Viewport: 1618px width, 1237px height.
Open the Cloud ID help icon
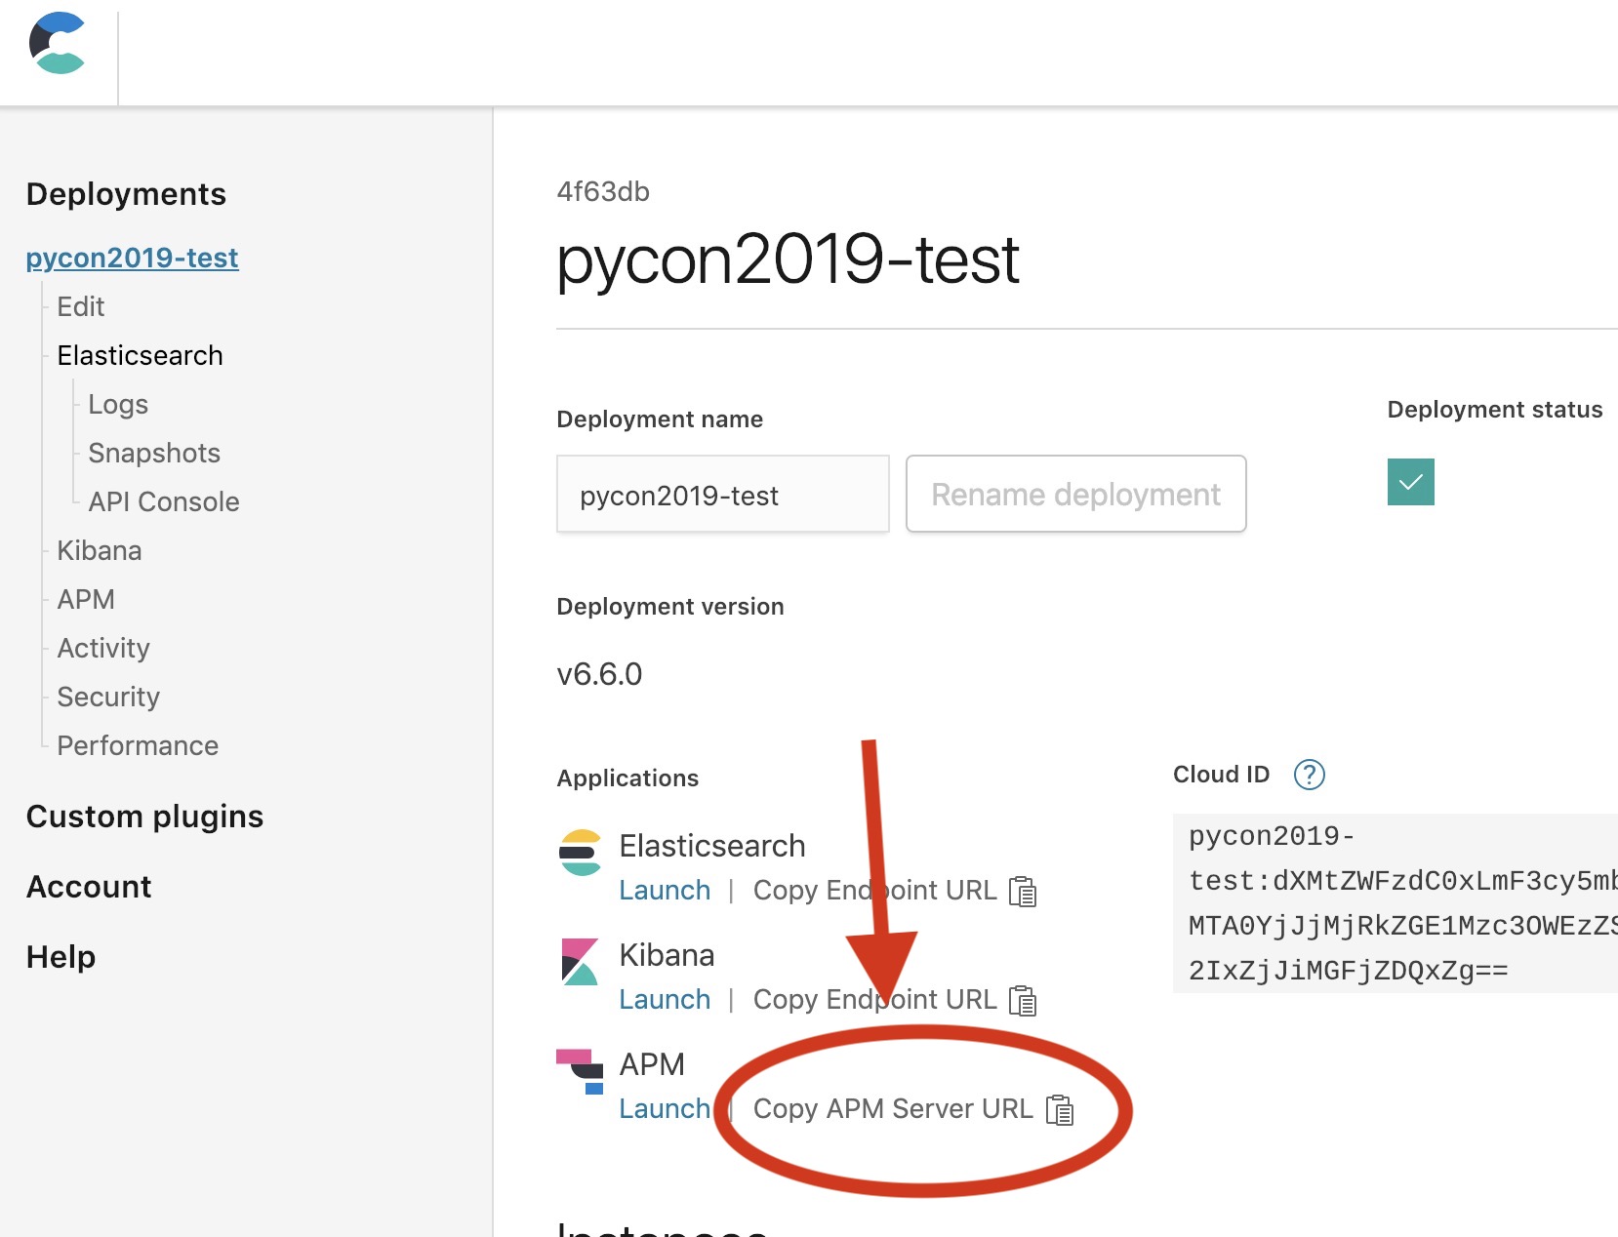1309,775
